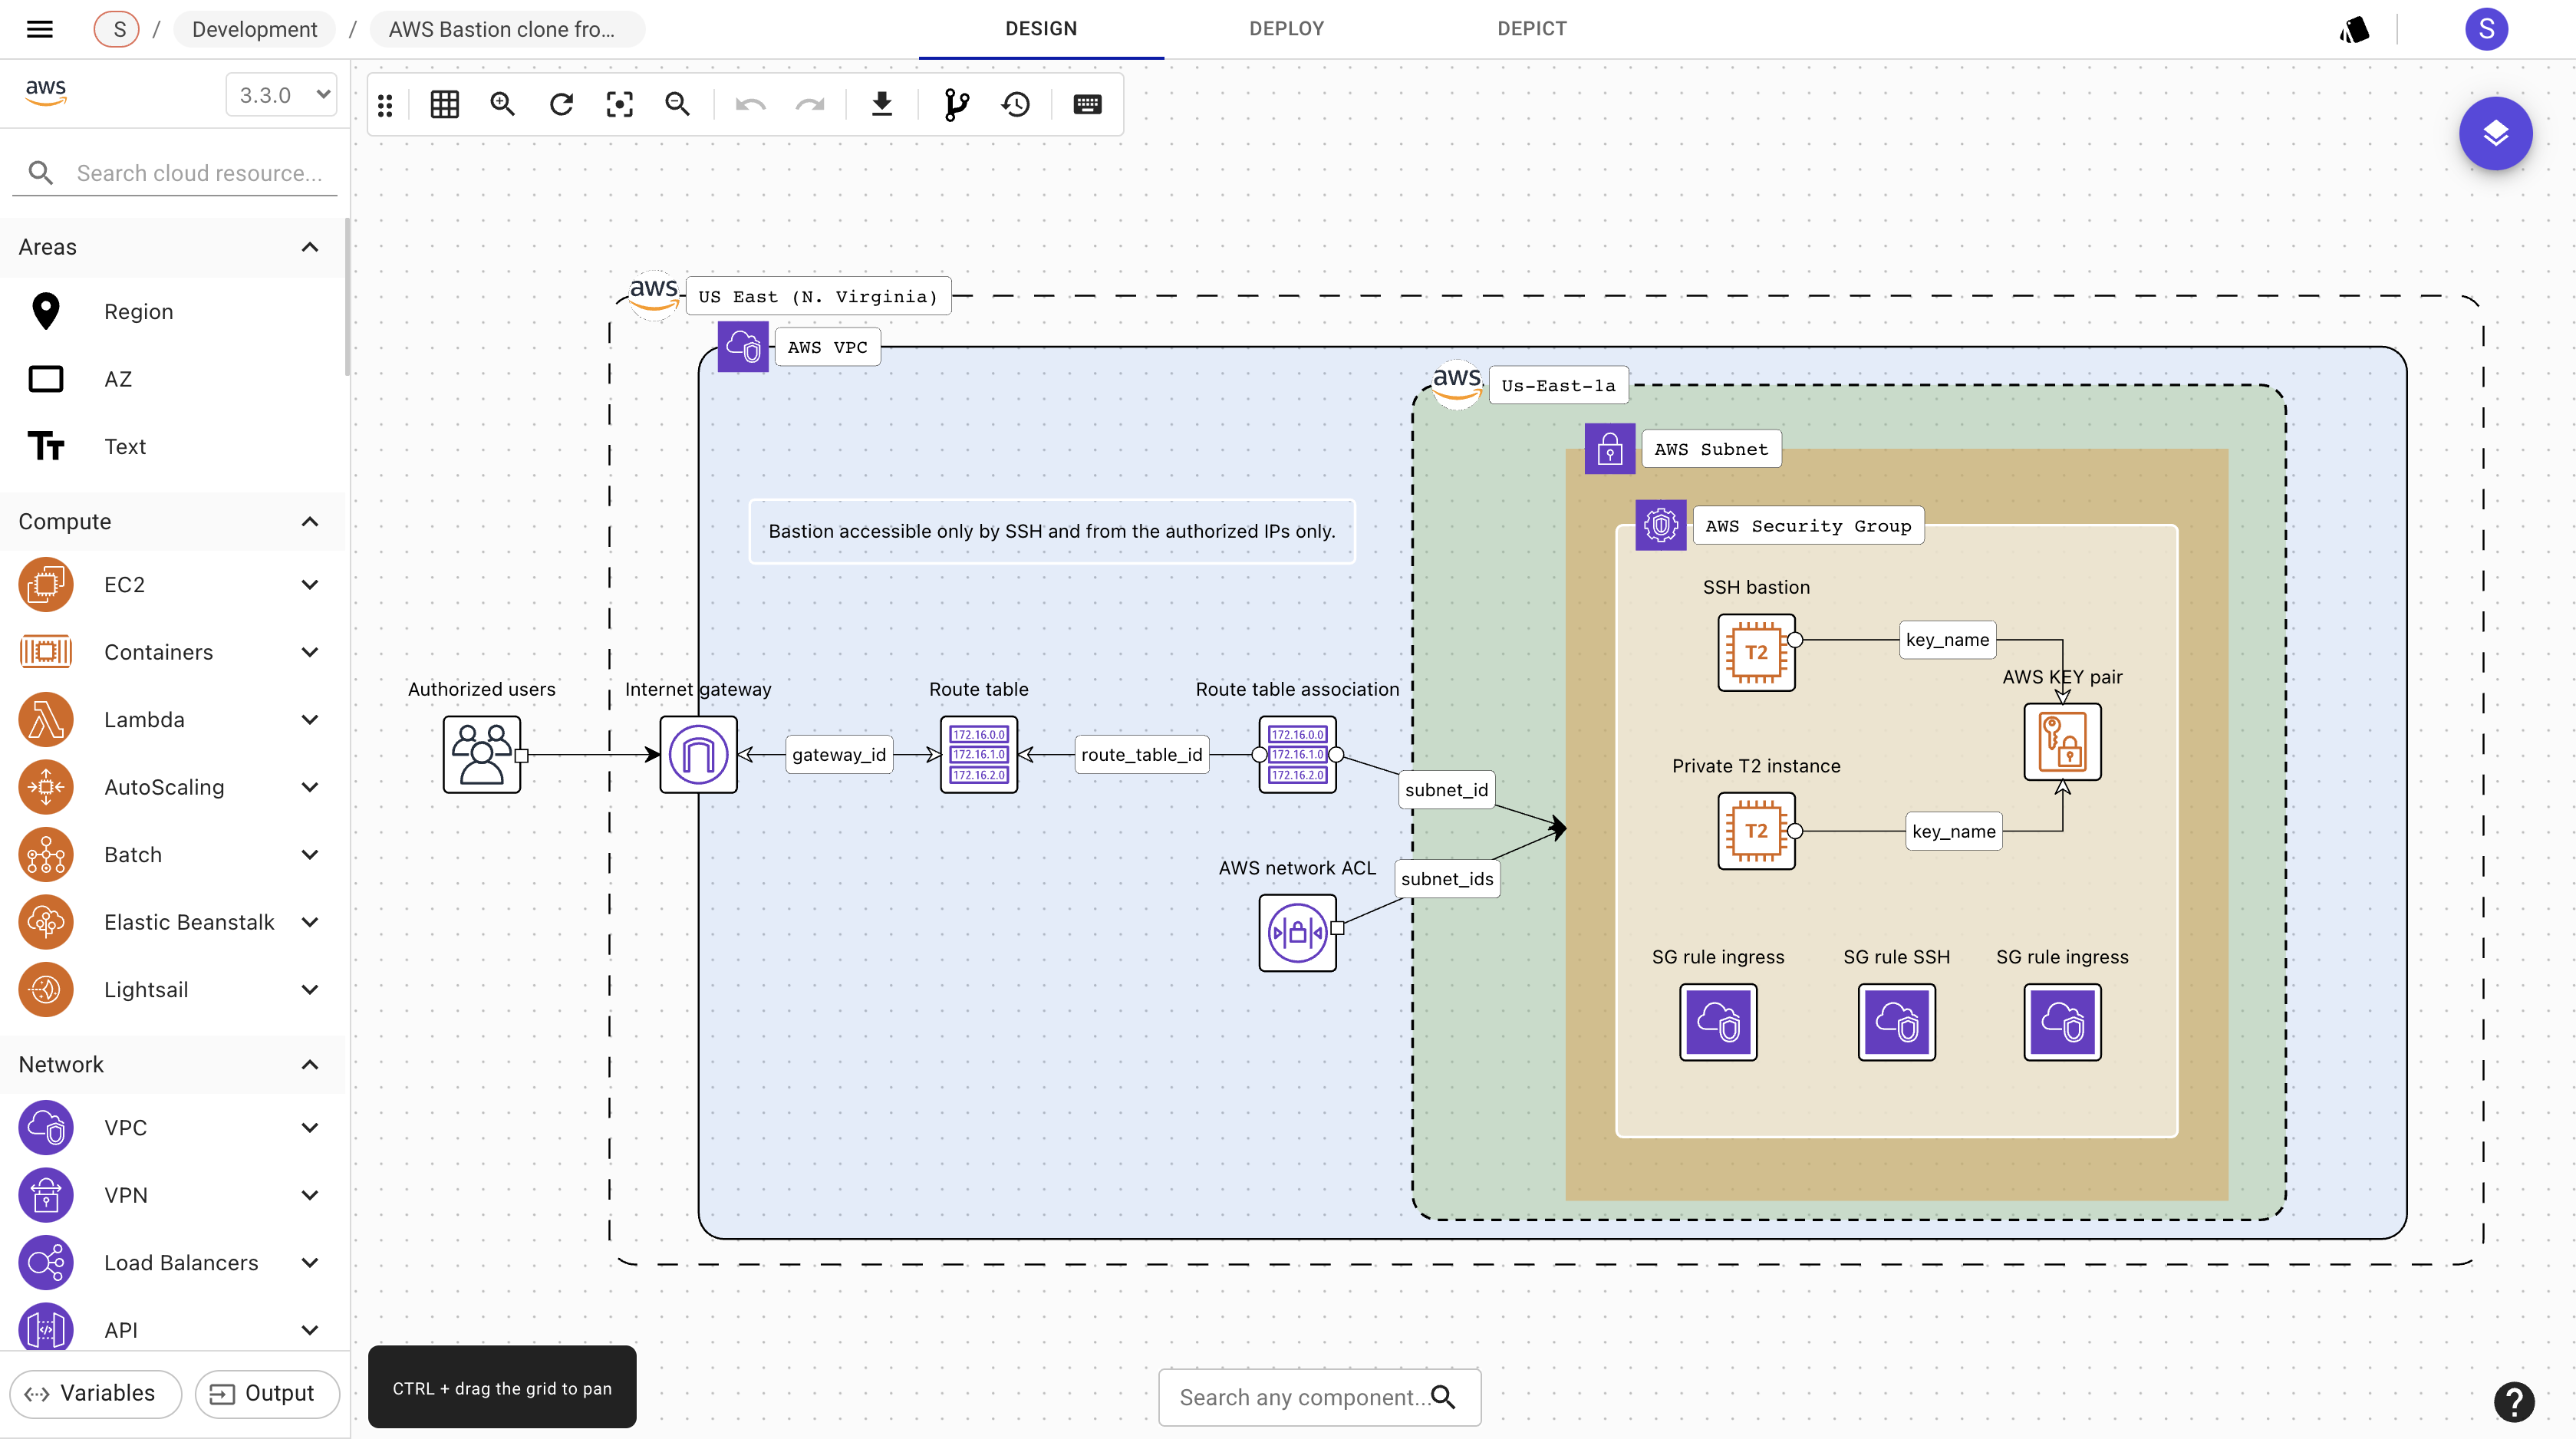Viewport: 2576px width, 1439px height.
Task: Click the S user avatar
Action: [2487, 29]
